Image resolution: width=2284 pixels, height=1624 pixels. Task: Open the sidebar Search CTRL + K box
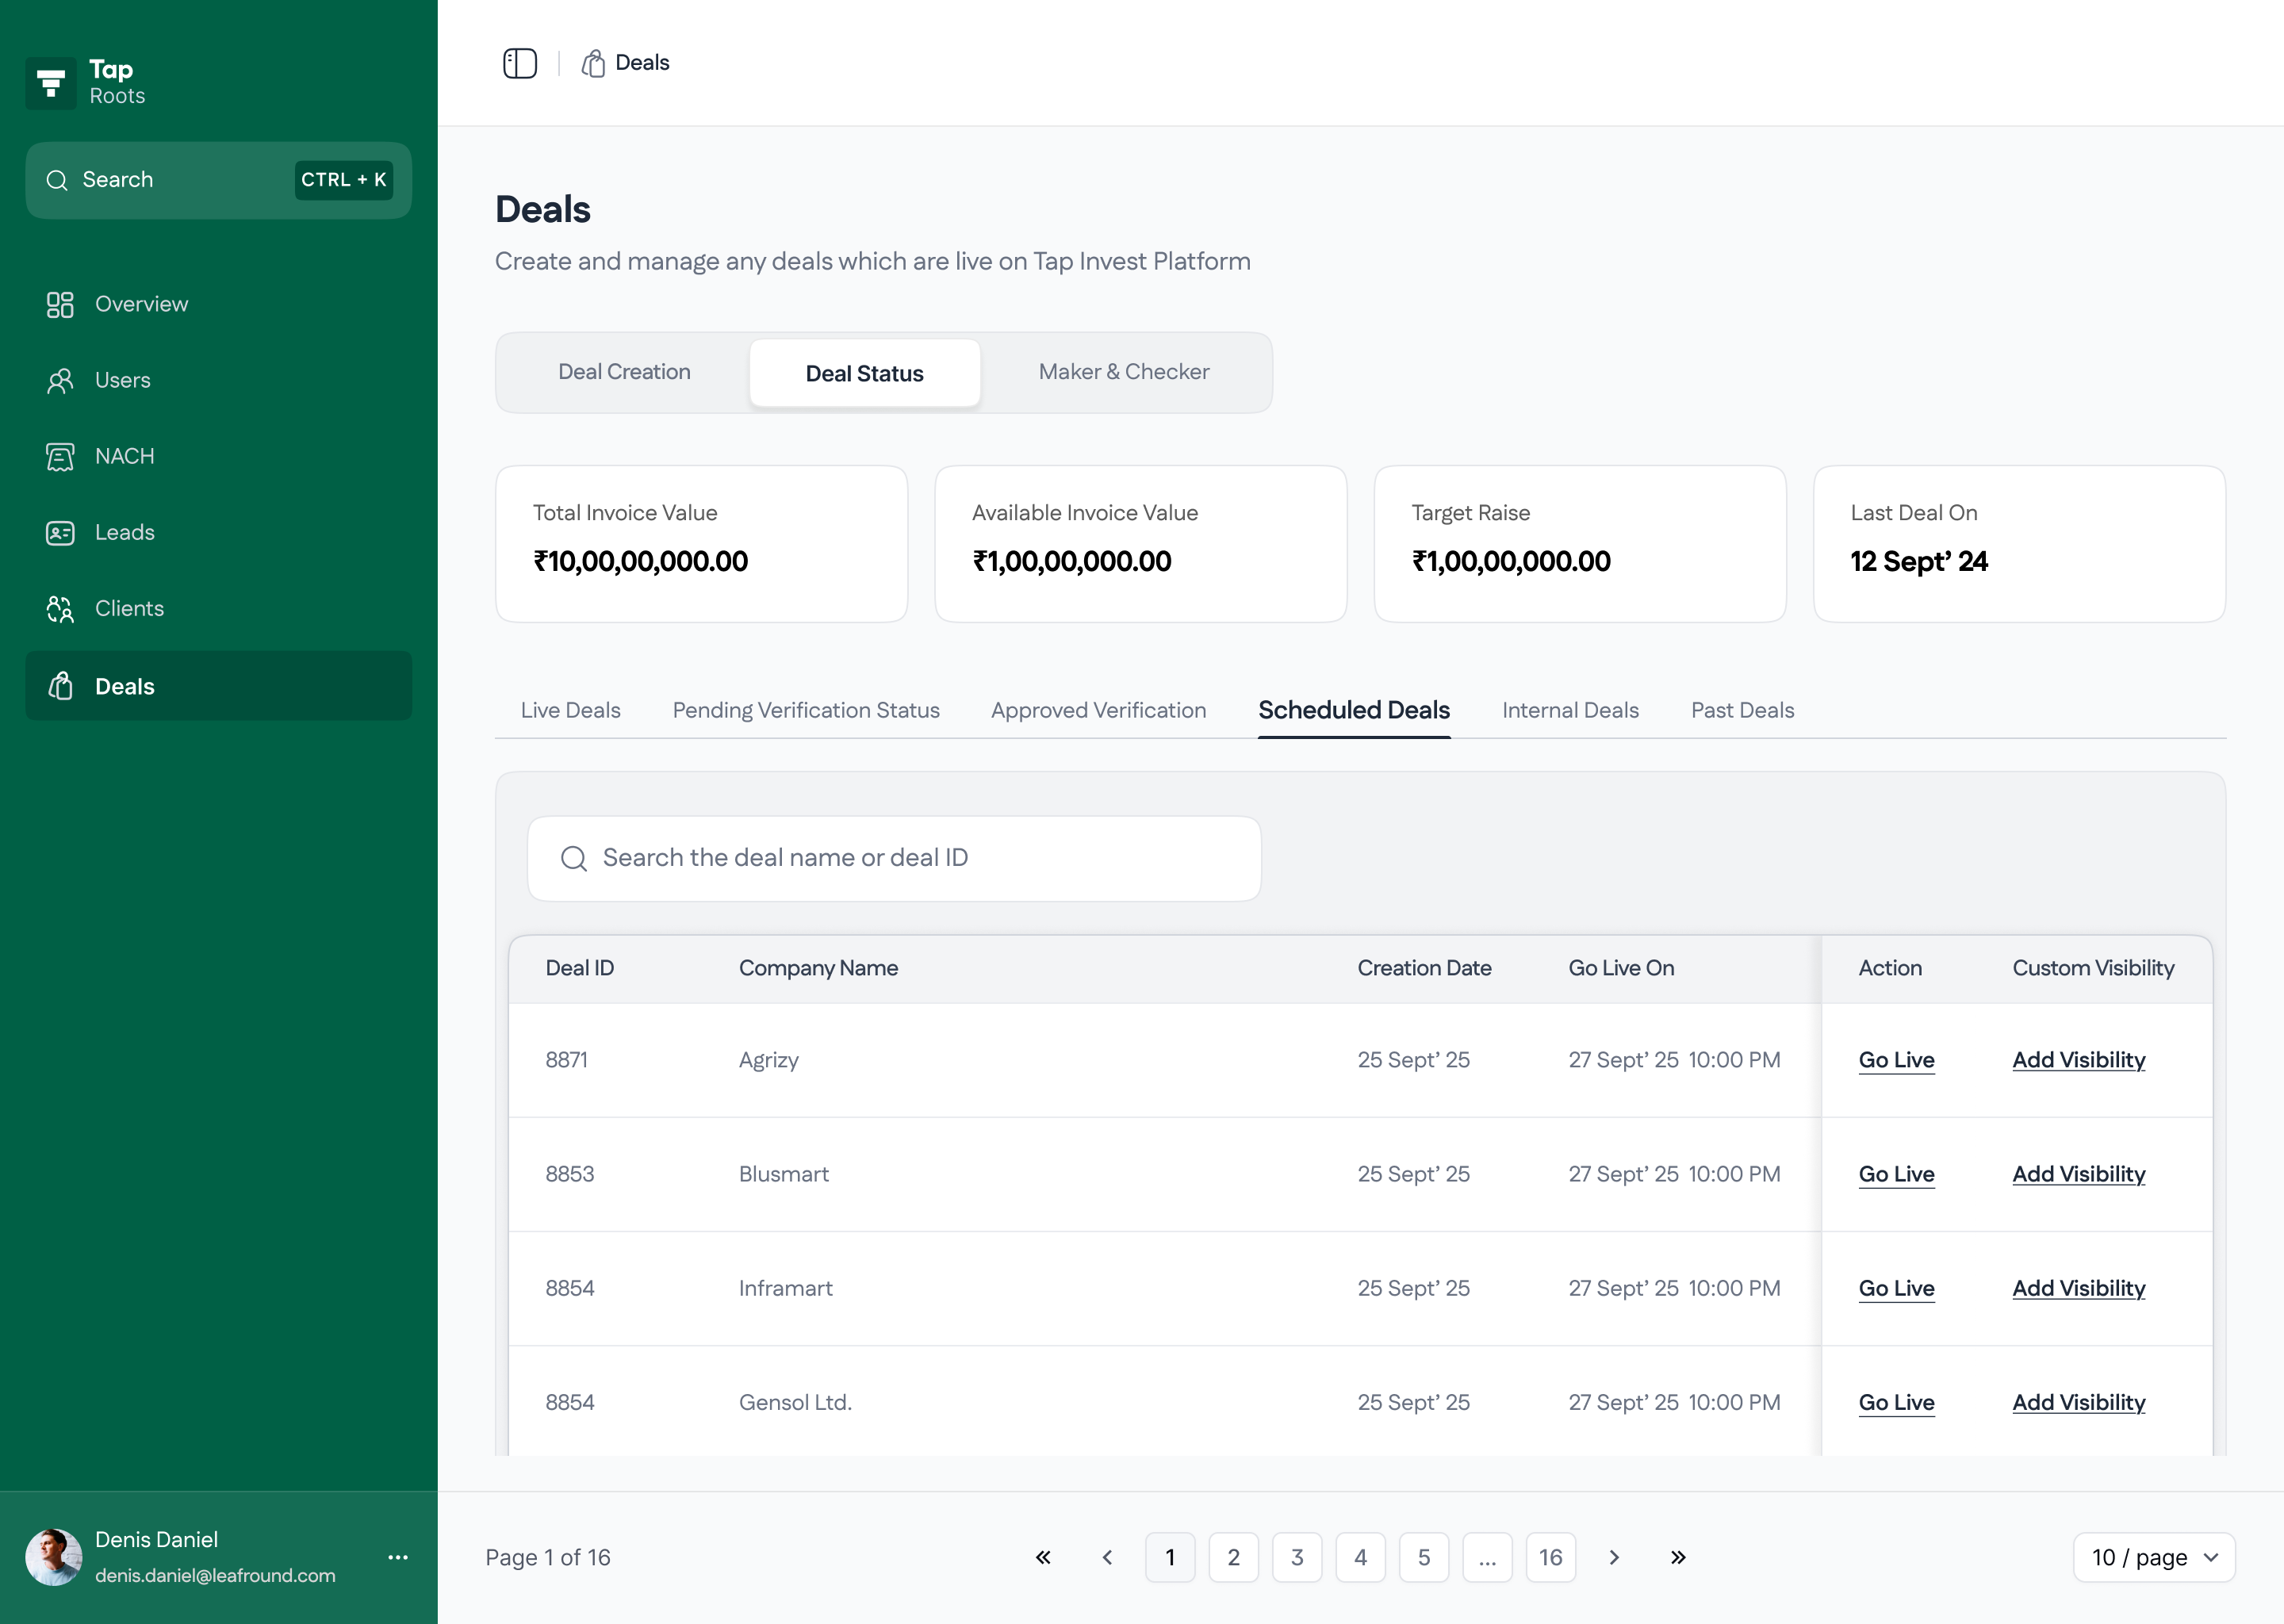(218, 180)
